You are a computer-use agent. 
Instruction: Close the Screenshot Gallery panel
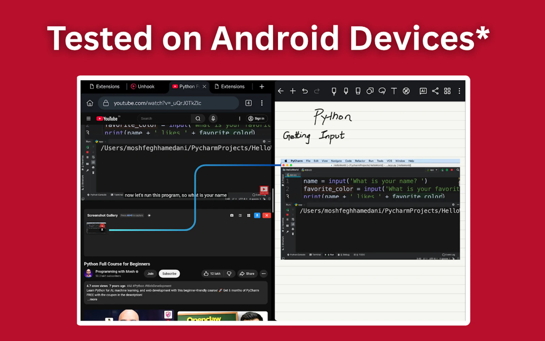pos(267,216)
